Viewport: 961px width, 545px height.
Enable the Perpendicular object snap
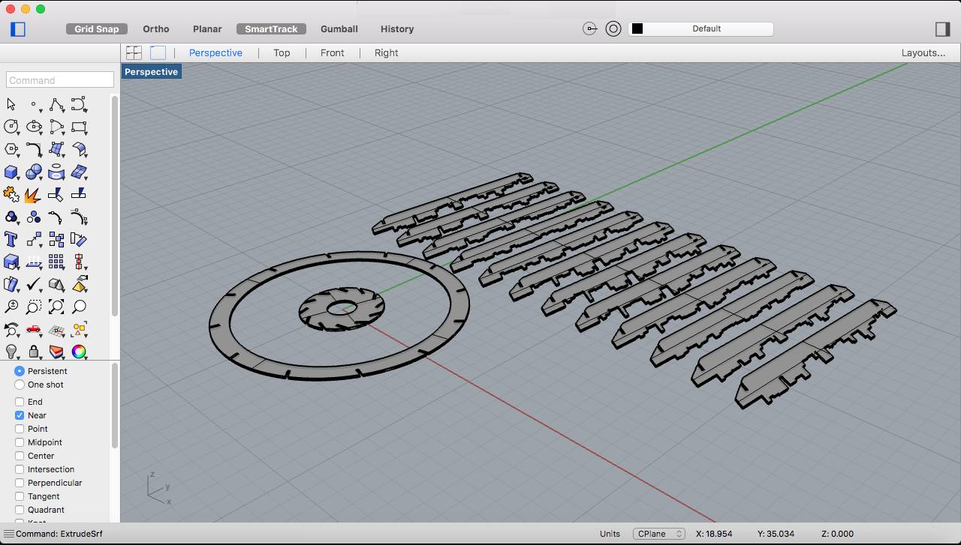[x=20, y=483]
